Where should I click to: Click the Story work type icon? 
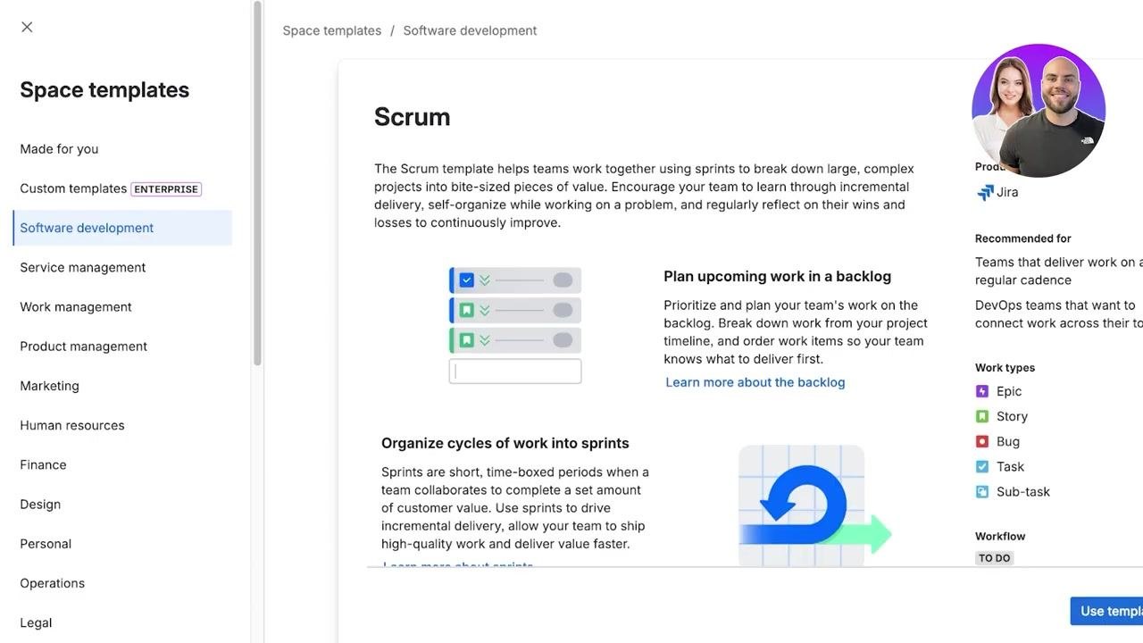982,416
